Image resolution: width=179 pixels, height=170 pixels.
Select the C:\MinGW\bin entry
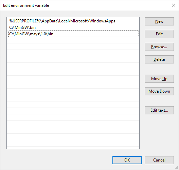tap(73, 27)
